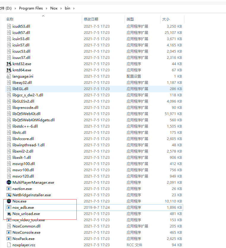
Task: Click the msvcr120.dll file icon
Action: 9,176
